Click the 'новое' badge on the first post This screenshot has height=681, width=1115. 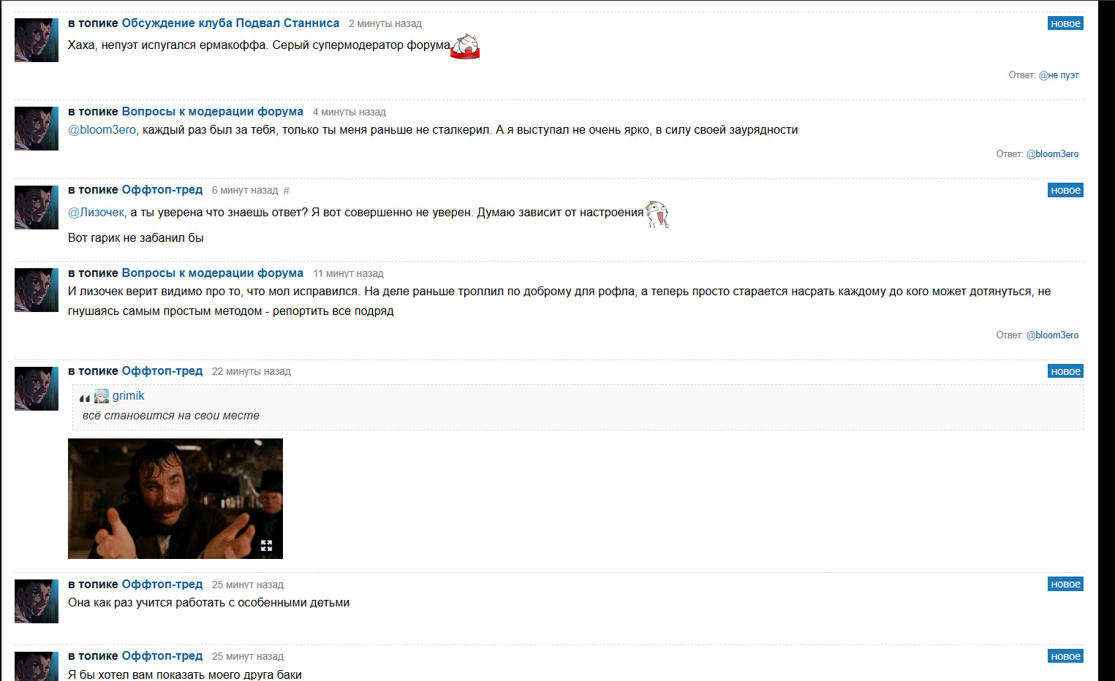[1065, 23]
